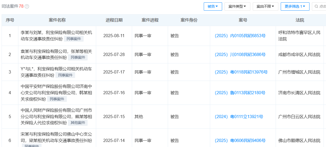Open case number (2025) 川0108民初3686号
Viewport: 326px width, 147px height.
click(x=240, y=54)
